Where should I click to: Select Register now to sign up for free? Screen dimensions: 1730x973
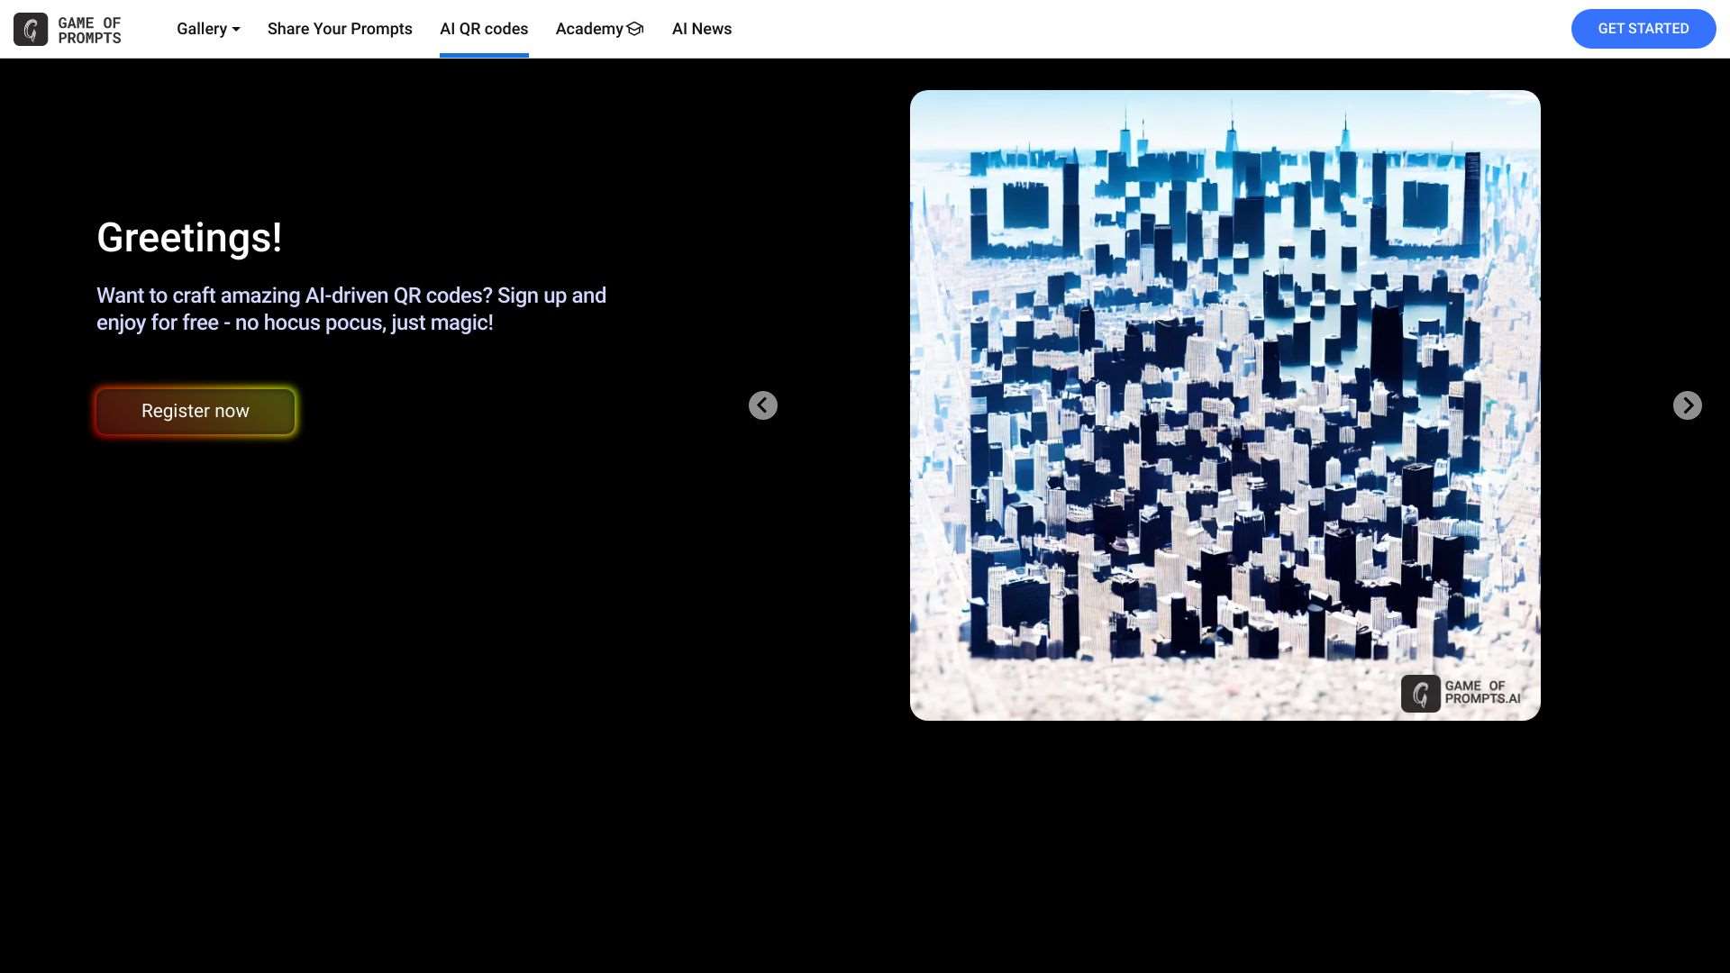click(195, 411)
